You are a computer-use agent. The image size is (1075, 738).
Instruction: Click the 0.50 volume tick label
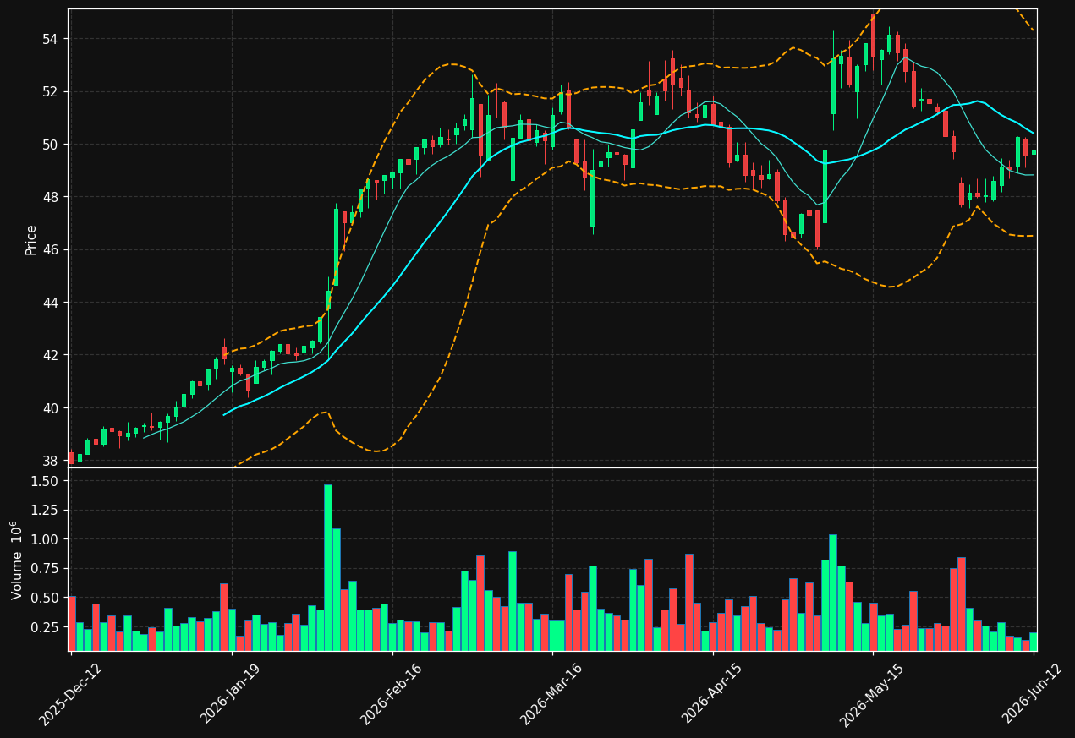(45, 598)
